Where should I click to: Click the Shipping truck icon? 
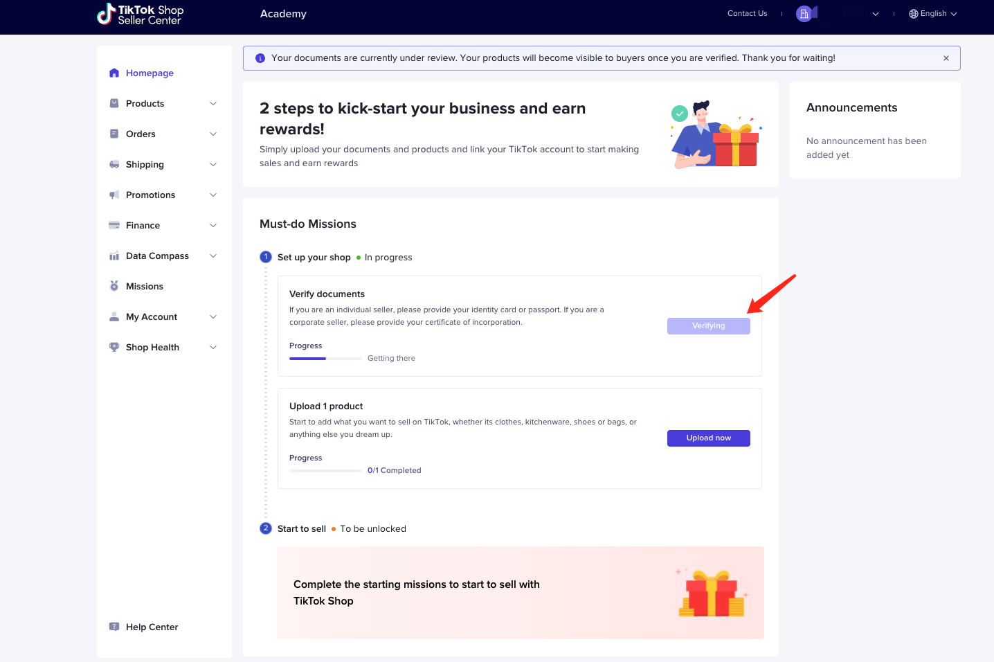[114, 164]
